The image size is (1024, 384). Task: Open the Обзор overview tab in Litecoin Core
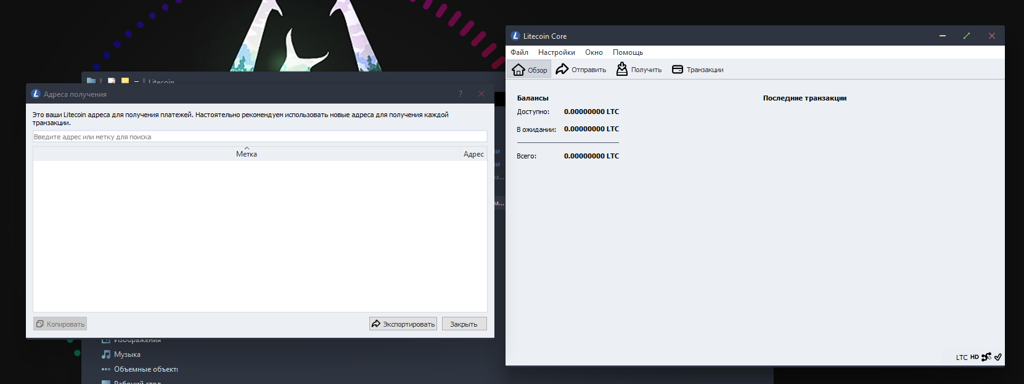pos(530,70)
